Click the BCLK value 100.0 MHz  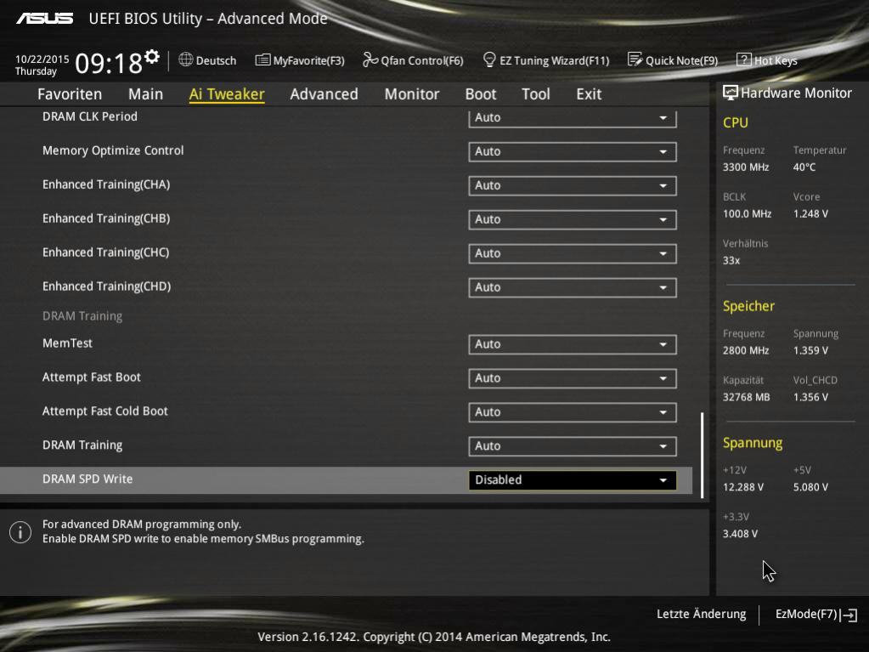747,214
